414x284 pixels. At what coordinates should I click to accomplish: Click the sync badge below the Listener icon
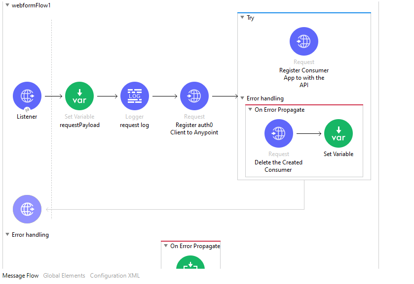(27, 109)
